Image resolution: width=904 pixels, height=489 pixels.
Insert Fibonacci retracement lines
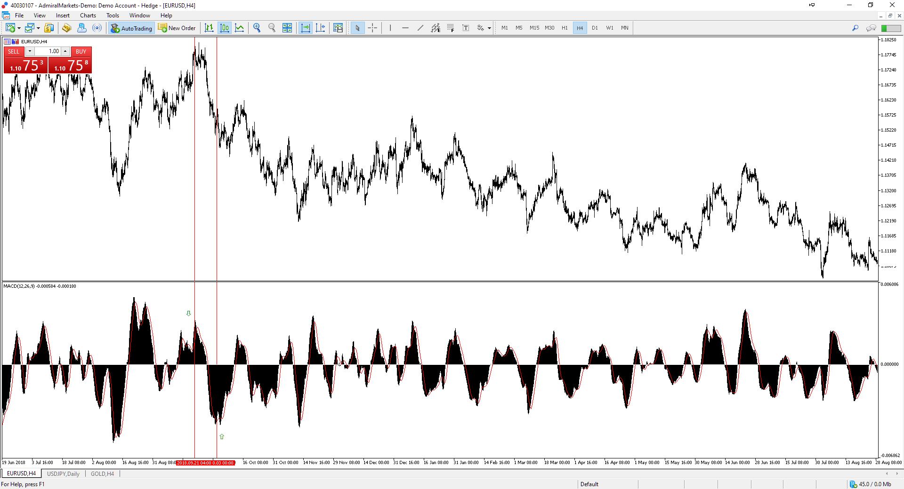click(x=451, y=28)
